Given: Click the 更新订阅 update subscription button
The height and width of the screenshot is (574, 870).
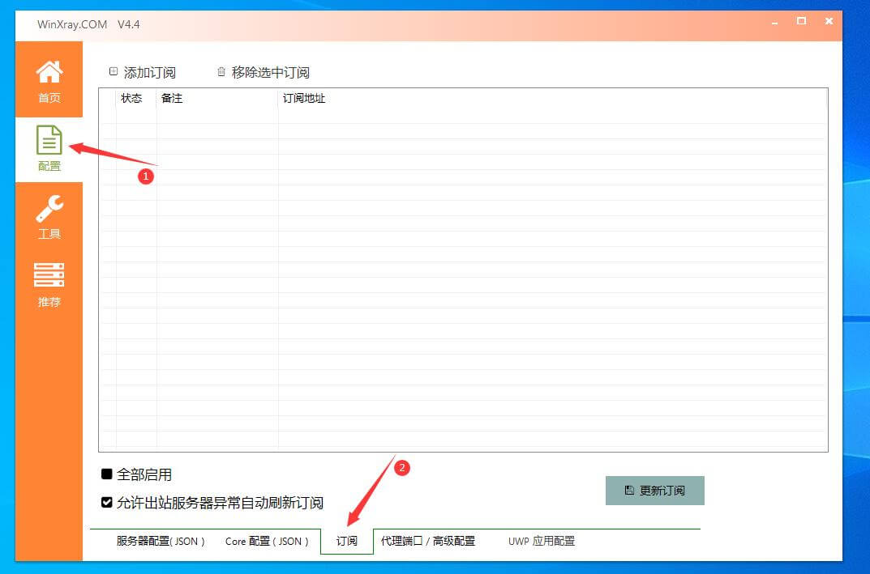Looking at the screenshot, I should point(654,491).
